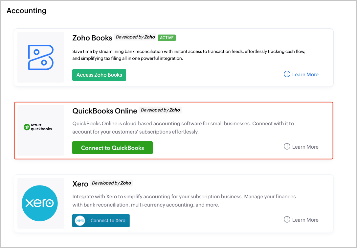The image size is (357, 248).
Task: Click the info icon in QuickBooks Online card
Action: pos(287,146)
